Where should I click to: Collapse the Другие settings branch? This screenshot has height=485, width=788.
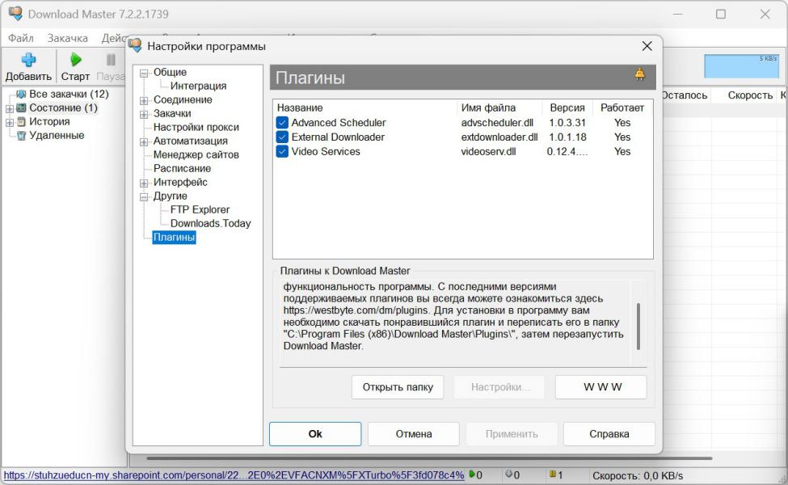(144, 196)
